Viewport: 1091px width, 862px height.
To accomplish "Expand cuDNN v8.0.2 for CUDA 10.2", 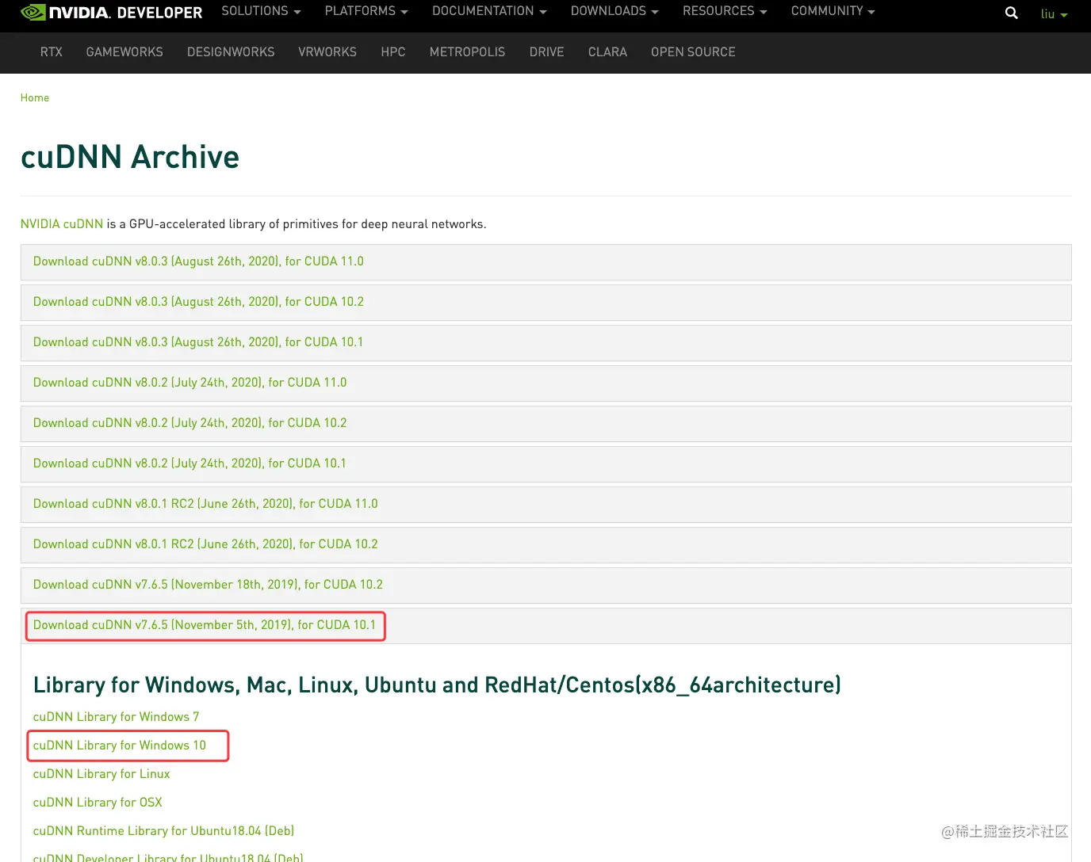I will point(545,424).
